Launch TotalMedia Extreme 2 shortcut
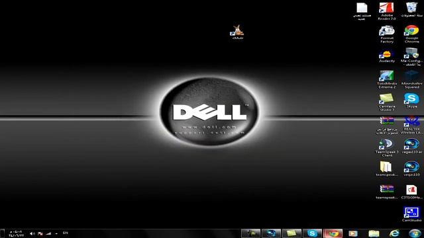The image size is (424, 238). click(x=387, y=79)
